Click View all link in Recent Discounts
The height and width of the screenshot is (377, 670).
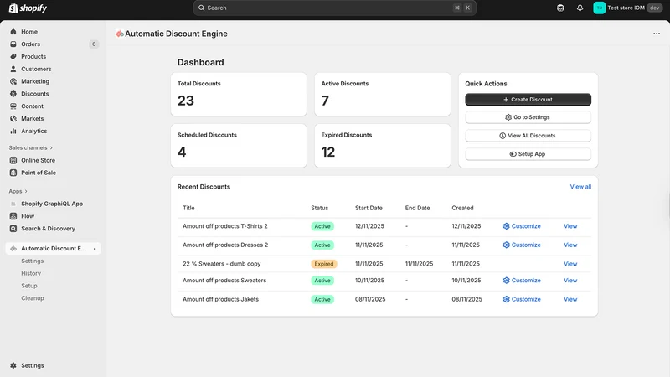(580, 186)
